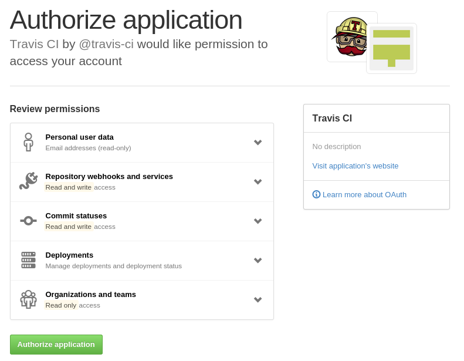Screen dimensions: 464x361
Task: Click the @travis-ci author link
Action: [106, 44]
